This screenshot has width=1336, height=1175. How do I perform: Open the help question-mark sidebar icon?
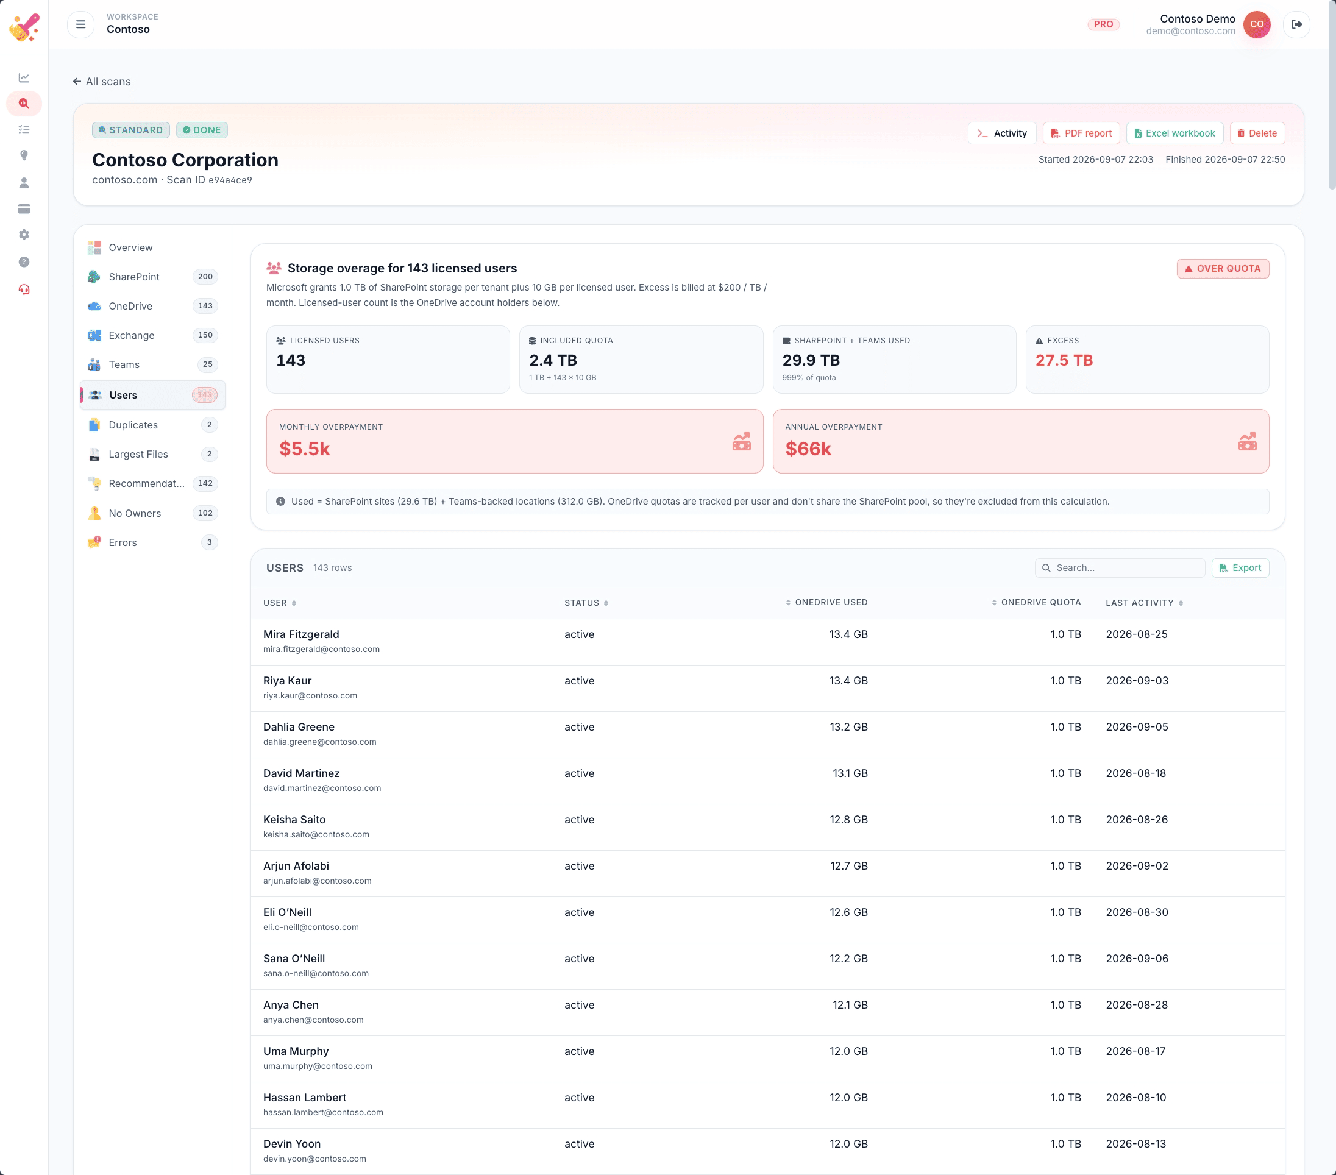tap(24, 262)
